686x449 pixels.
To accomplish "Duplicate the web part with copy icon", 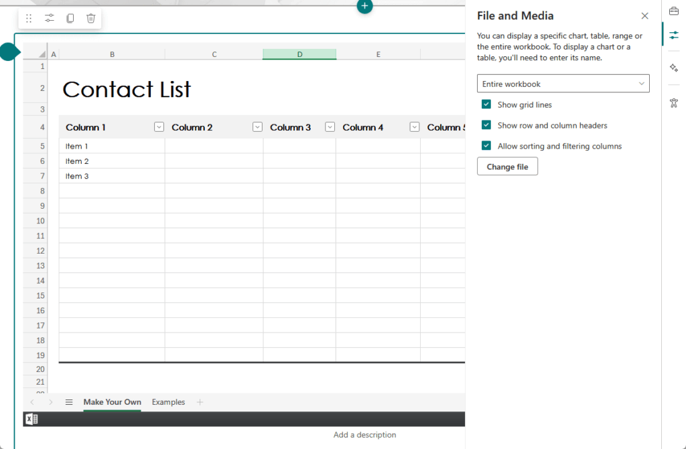I will [x=70, y=18].
